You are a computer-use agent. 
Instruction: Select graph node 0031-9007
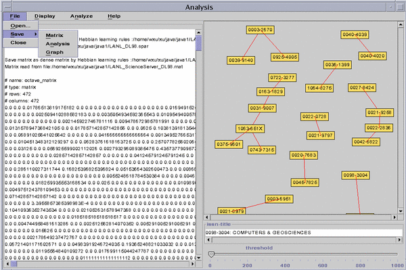coord(262,108)
